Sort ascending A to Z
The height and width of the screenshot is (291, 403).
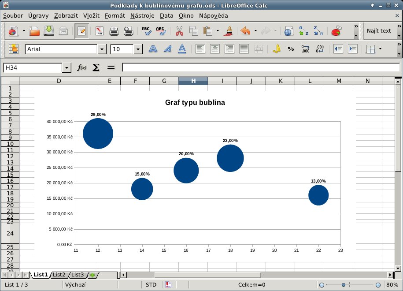[x=303, y=31]
